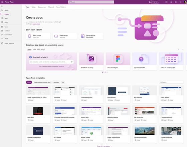Select the All templates filter
Viewport: 187px width, 147px height.
[x=63, y=82]
